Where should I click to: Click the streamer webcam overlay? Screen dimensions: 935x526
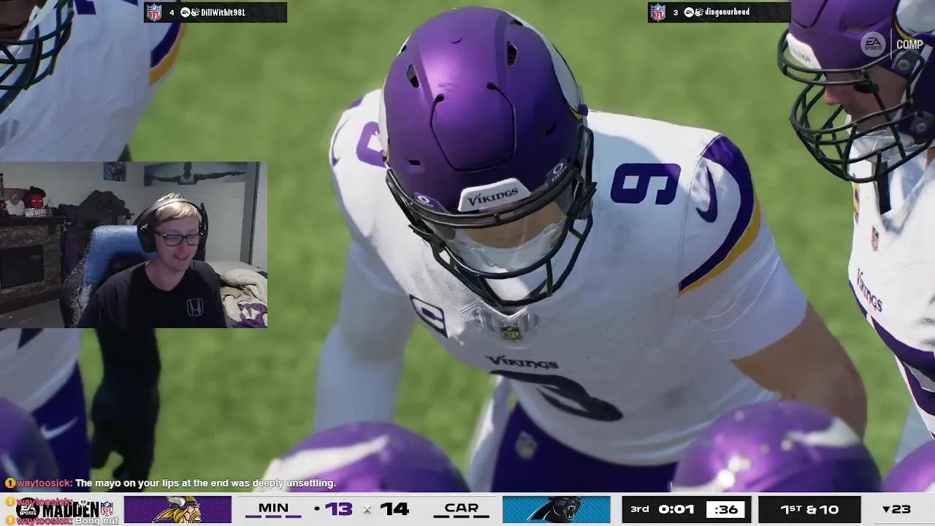click(134, 245)
